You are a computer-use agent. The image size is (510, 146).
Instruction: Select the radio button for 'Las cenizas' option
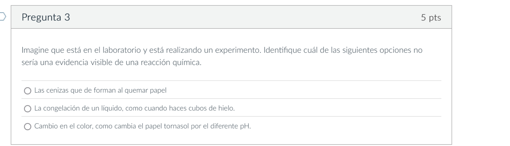pos(28,91)
